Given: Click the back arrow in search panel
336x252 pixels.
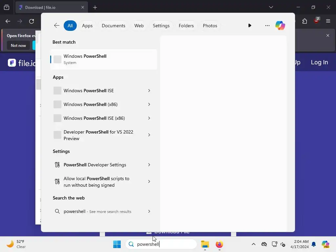Looking at the screenshot, I should (56, 26).
